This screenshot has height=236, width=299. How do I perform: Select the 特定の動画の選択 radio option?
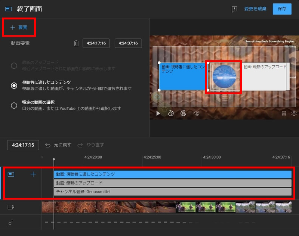point(14,105)
